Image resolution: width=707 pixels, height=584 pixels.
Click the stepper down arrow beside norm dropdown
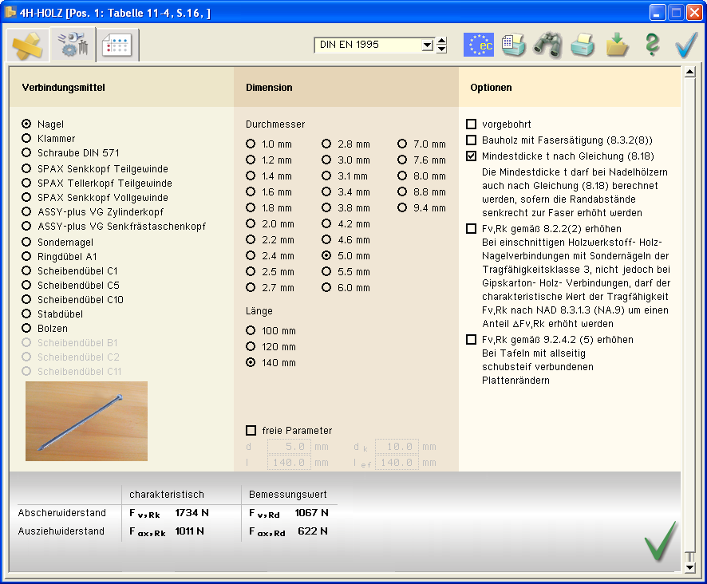(442, 50)
